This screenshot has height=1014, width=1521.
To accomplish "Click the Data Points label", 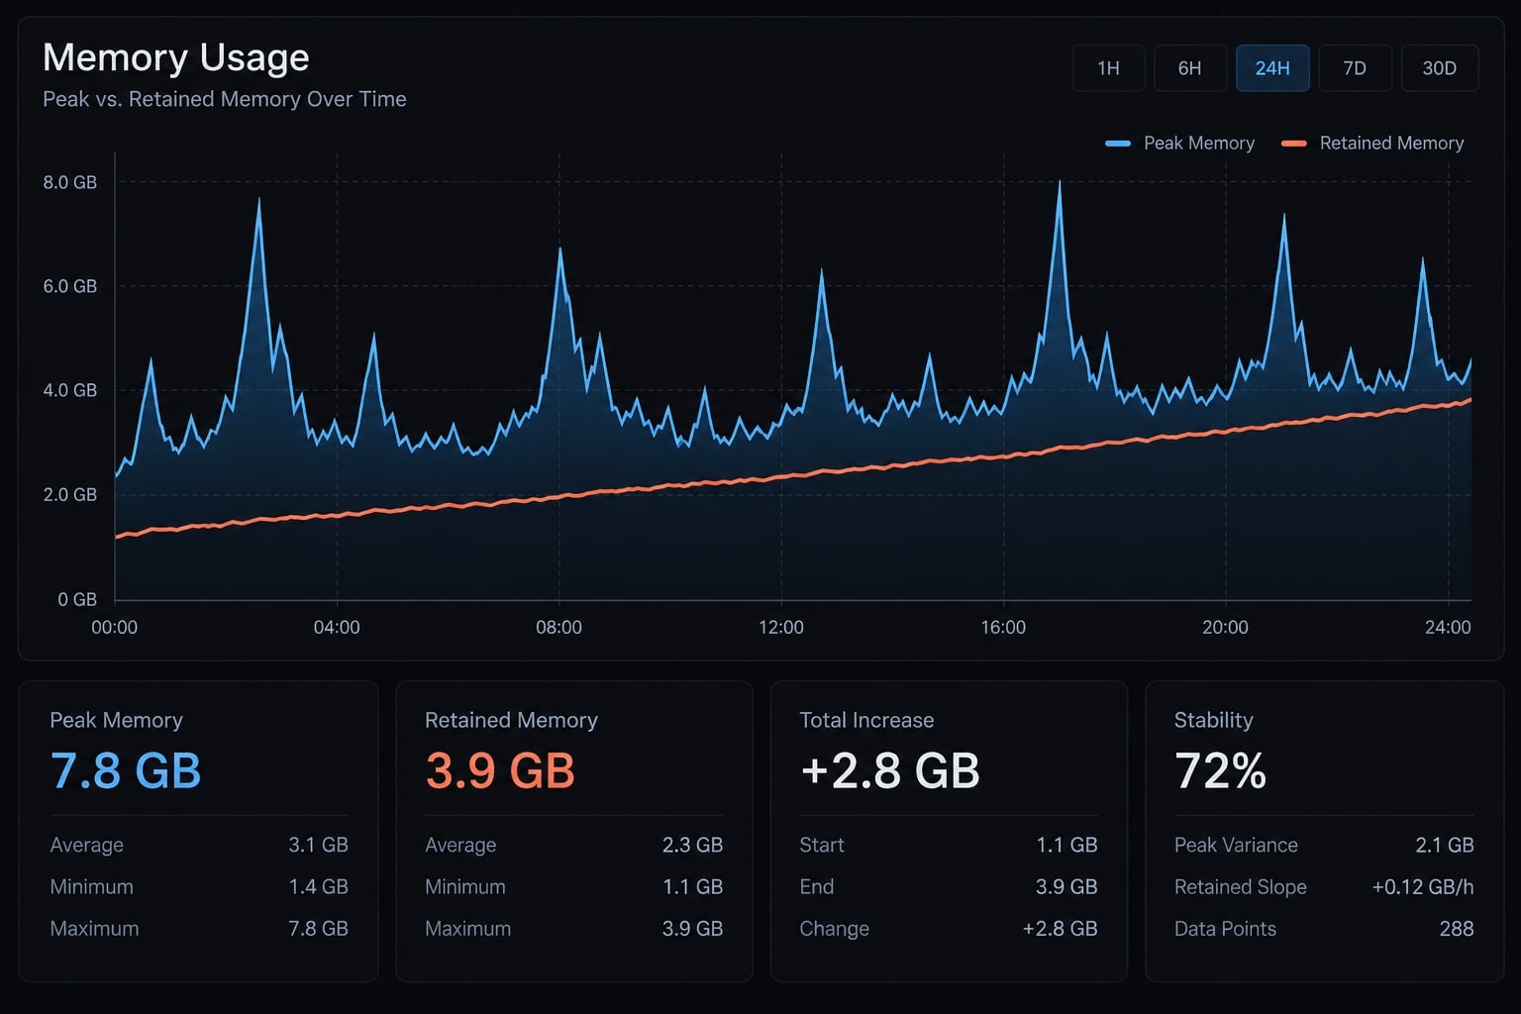I will [1225, 929].
